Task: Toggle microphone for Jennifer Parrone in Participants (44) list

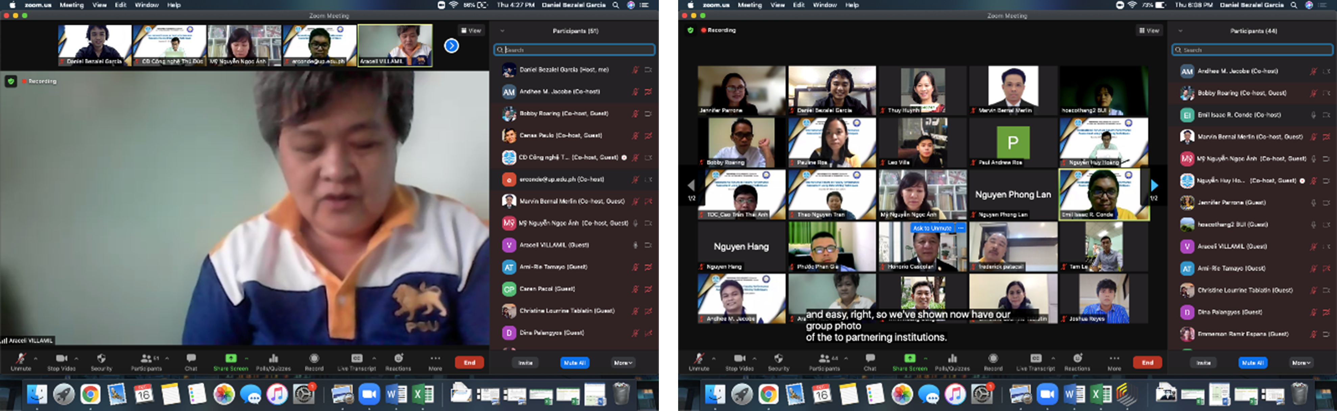Action: (1313, 203)
